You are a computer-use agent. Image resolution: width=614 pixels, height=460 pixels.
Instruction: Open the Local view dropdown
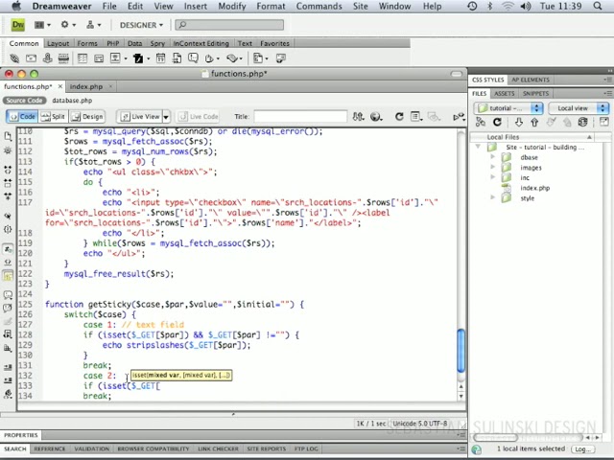[579, 108]
